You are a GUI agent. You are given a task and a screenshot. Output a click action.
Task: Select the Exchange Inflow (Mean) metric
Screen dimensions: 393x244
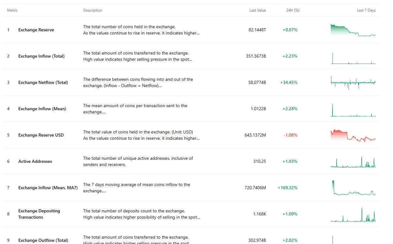42,109
